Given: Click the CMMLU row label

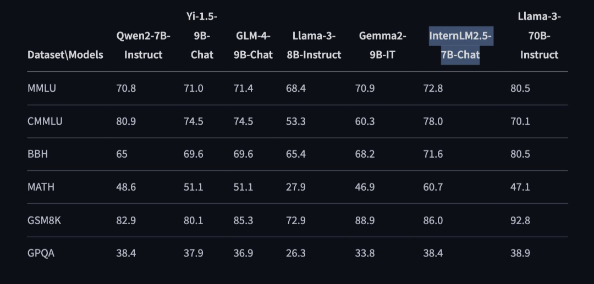Looking at the screenshot, I should pyautogui.click(x=45, y=121).
